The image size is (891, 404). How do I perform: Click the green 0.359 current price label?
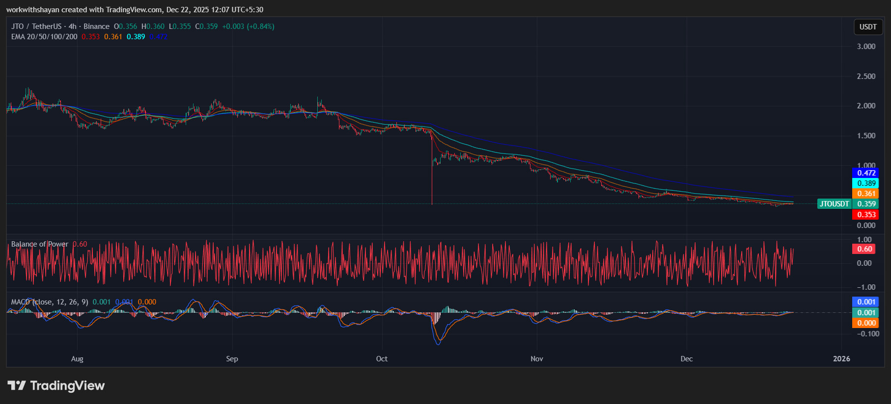point(866,204)
